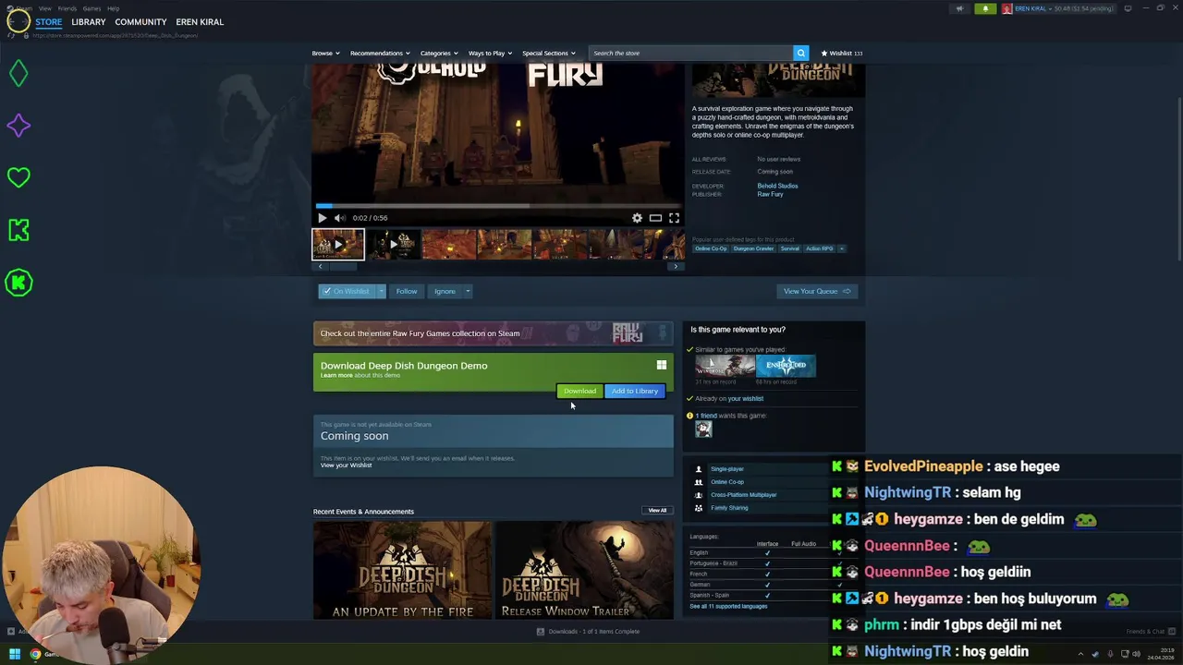The image size is (1183, 665).
Task: Click the plus button to add tags
Action: coord(841,248)
